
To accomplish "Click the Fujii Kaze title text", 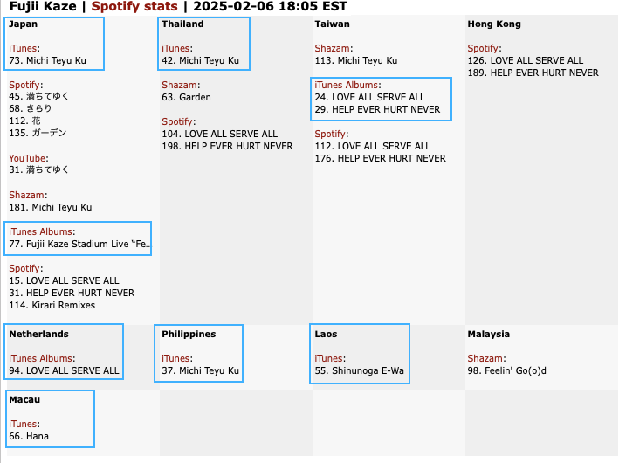I will tap(43, 6).
